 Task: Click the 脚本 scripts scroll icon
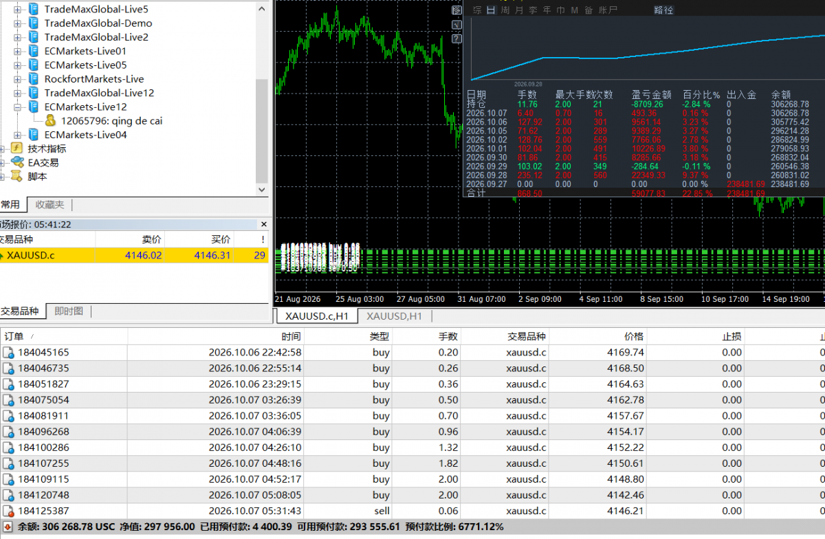[17, 177]
